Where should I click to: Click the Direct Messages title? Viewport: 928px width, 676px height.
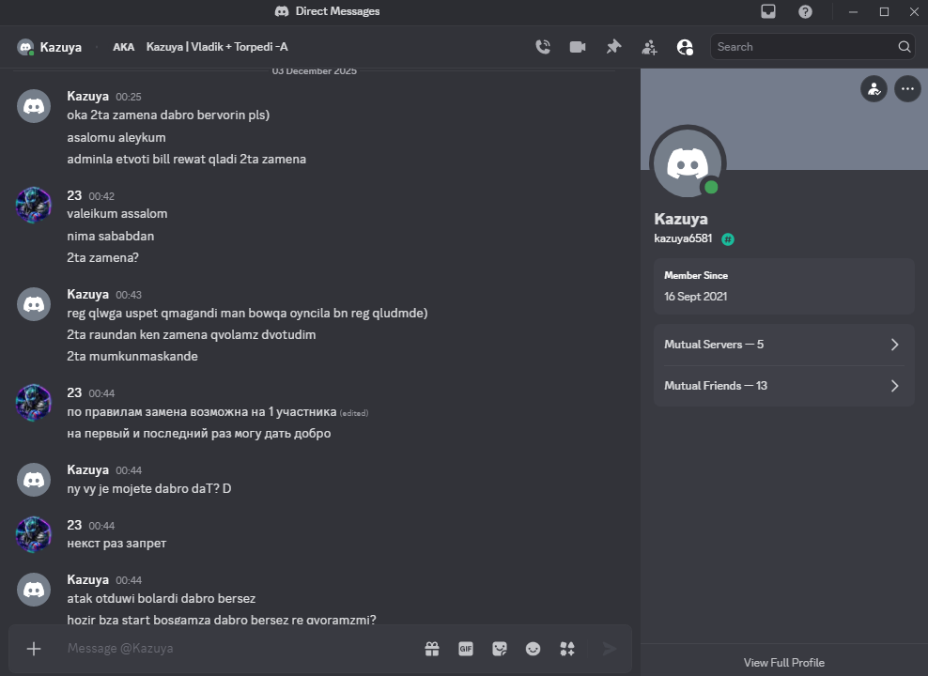point(337,11)
